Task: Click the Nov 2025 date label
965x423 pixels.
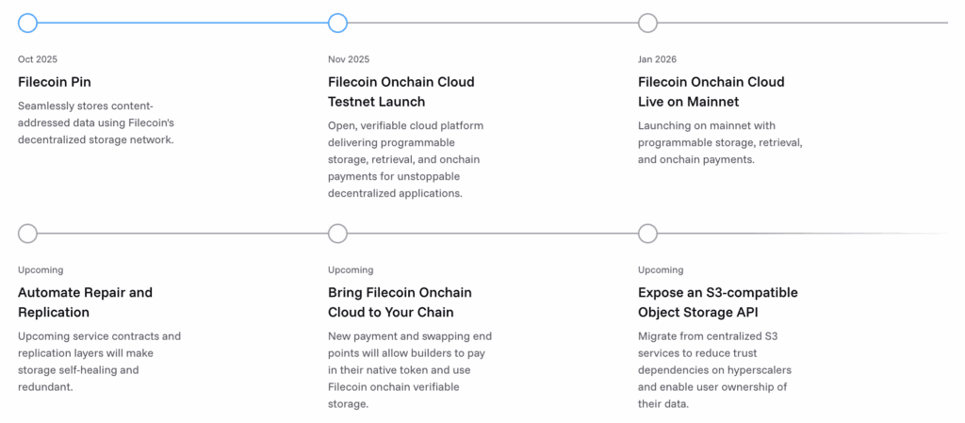Action: pos(349,59)
